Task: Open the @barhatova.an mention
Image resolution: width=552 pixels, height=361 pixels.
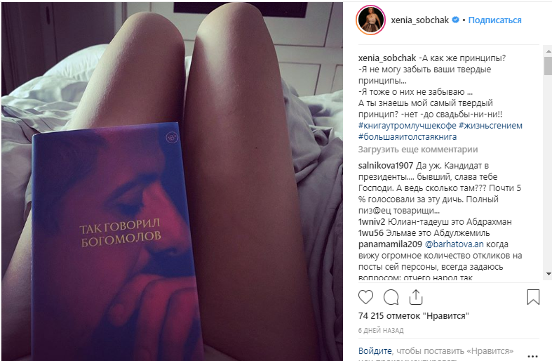Action: click(454, 244)
